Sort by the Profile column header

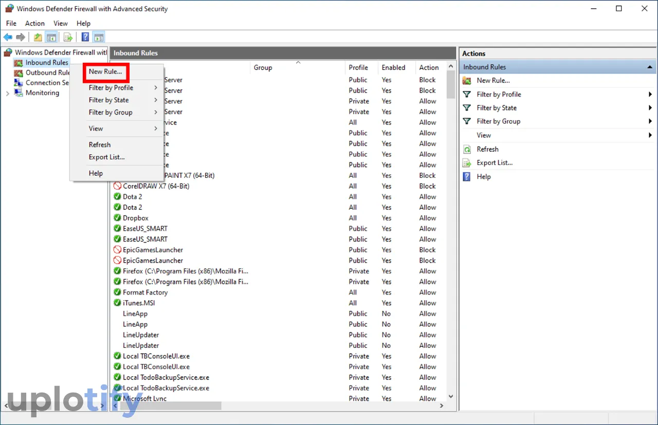(361, 68)
